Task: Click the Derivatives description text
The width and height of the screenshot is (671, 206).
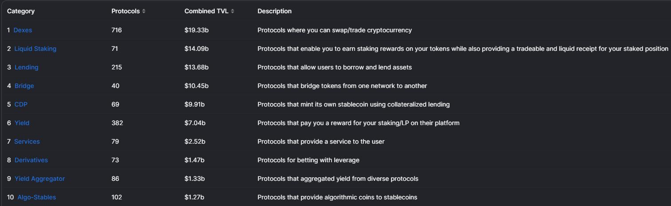Action: (x=308, y=160)
